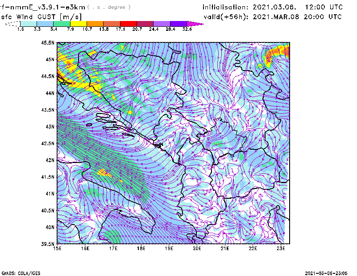Click the light blue legend swatch

[x=45, y=24]
